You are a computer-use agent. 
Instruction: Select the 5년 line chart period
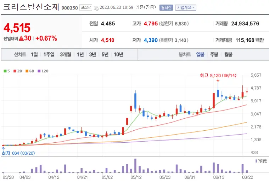(x=105, y=54)
